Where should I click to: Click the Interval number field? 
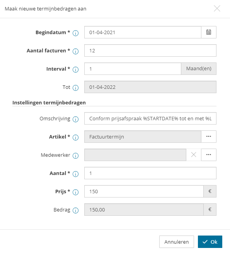pyautogui.click(x=133, y=69)
